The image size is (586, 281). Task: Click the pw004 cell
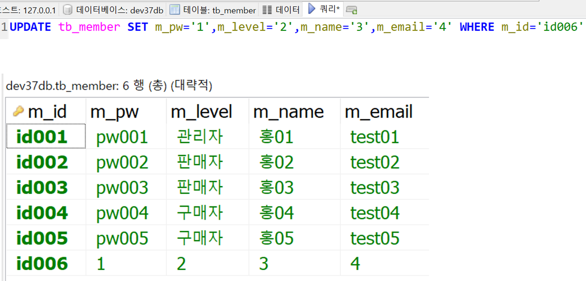pos(126,212)
